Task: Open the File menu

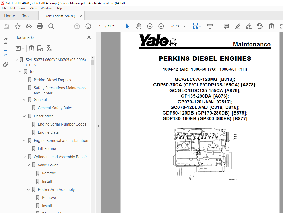Action: pos(4,8)
